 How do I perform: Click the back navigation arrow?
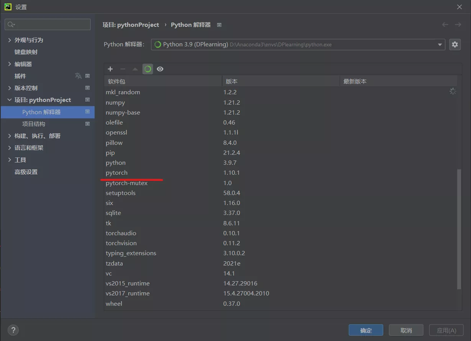click(445, 25)
